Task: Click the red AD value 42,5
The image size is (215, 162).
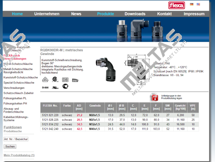Action: [79, 129]
